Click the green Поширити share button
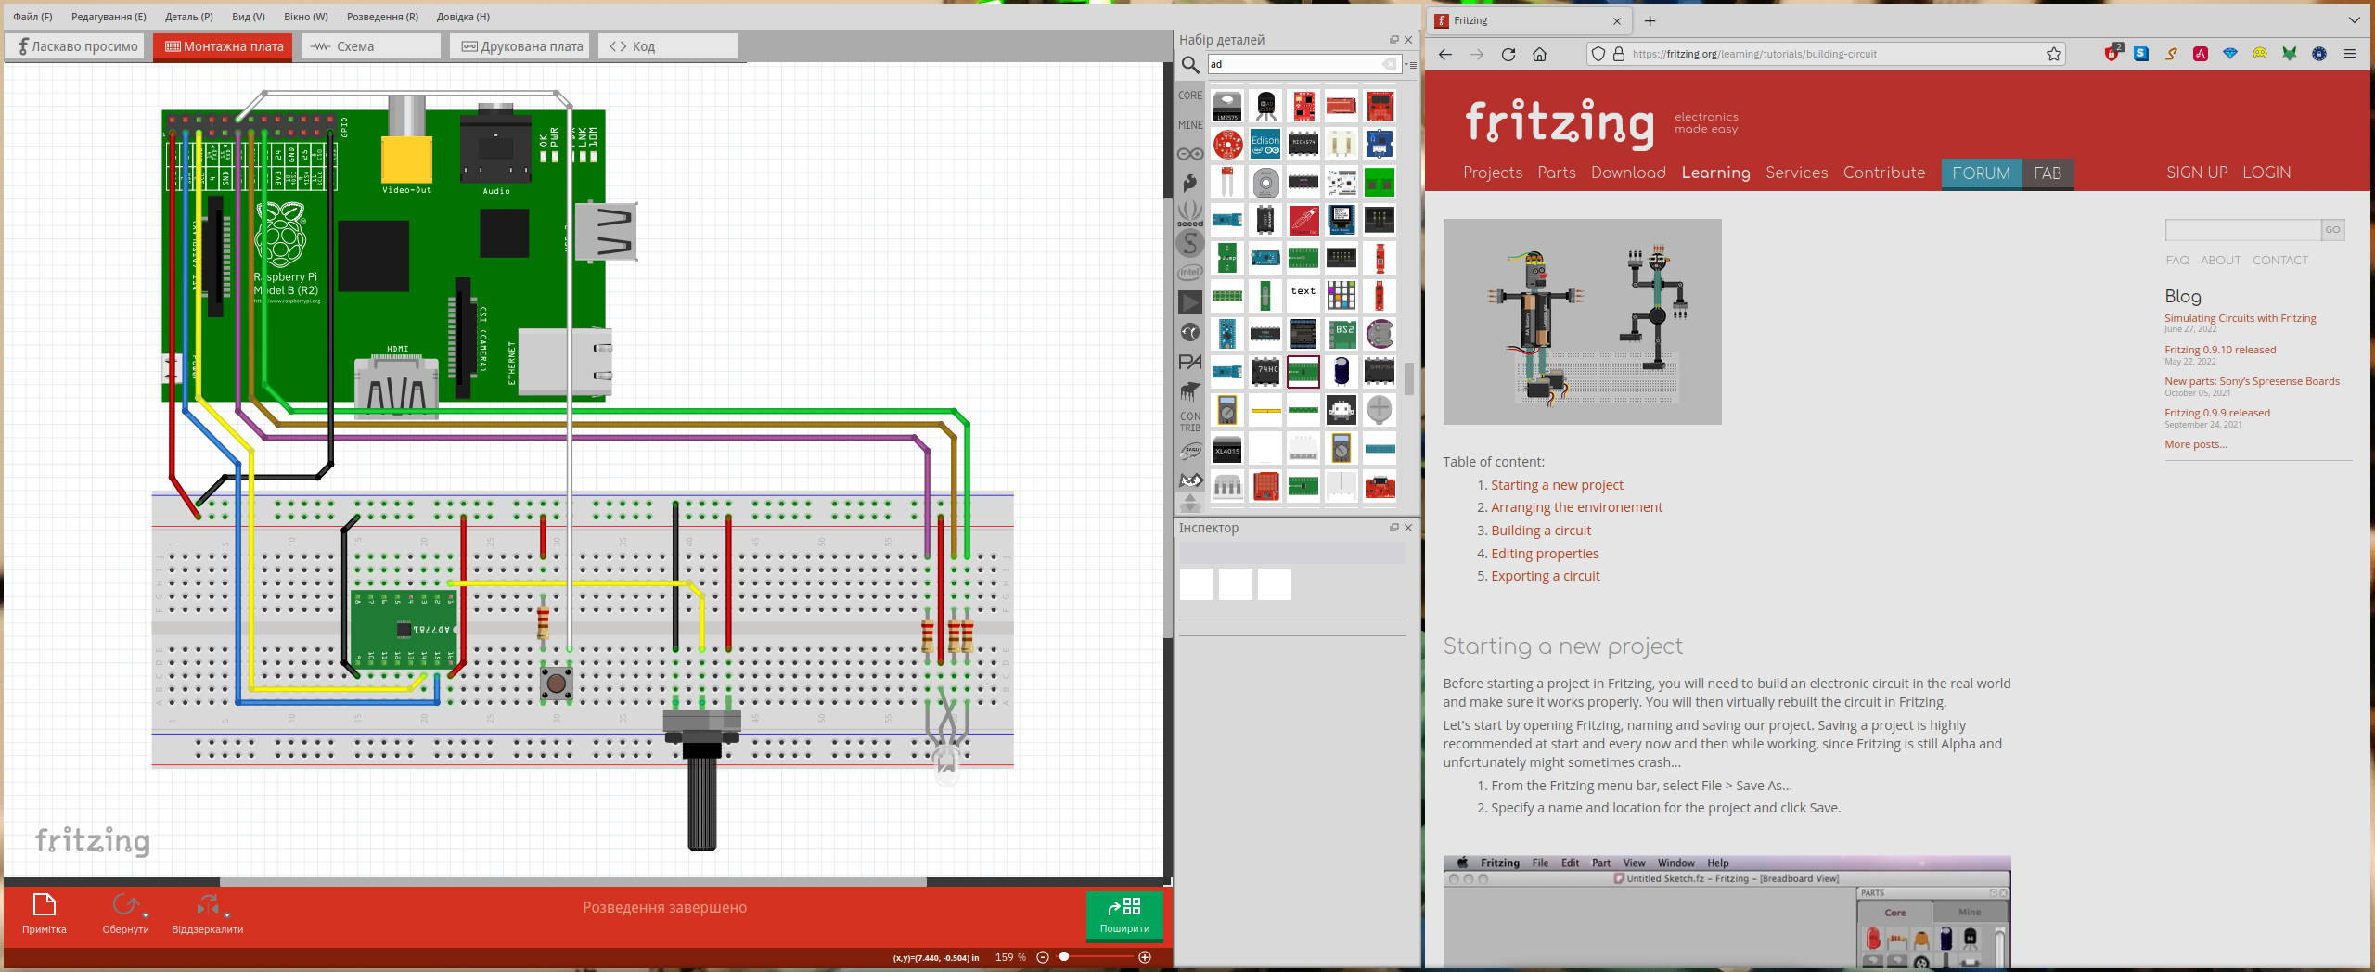 (1124, 915)
